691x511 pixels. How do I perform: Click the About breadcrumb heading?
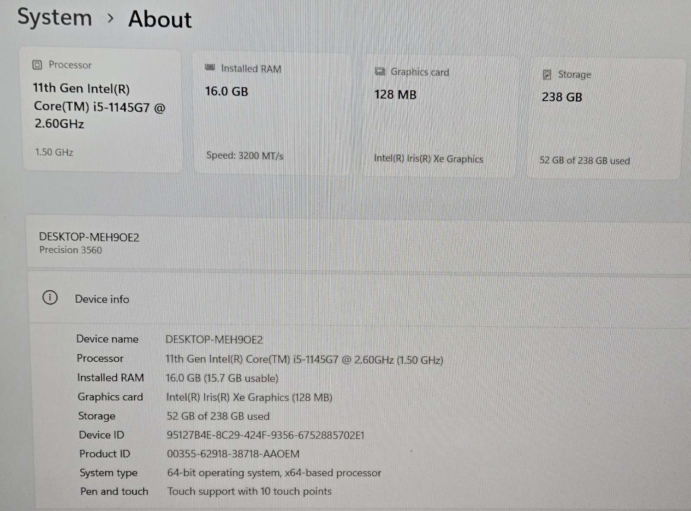160,19
